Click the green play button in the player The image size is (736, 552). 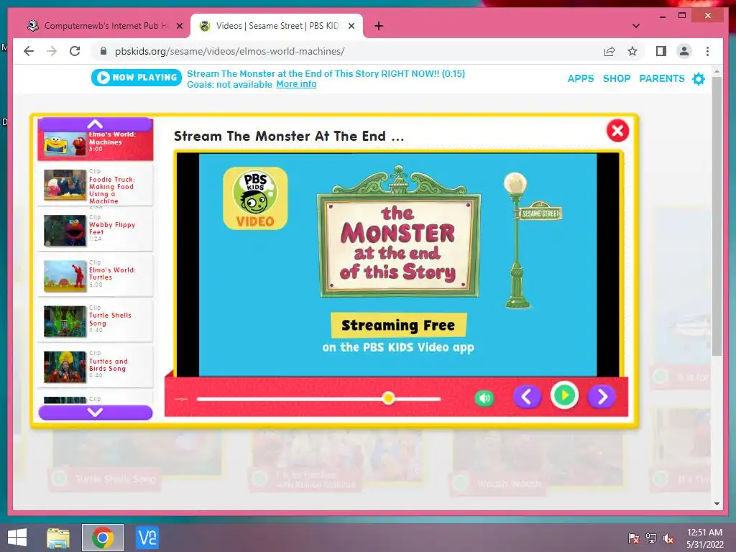coord(564,396)
